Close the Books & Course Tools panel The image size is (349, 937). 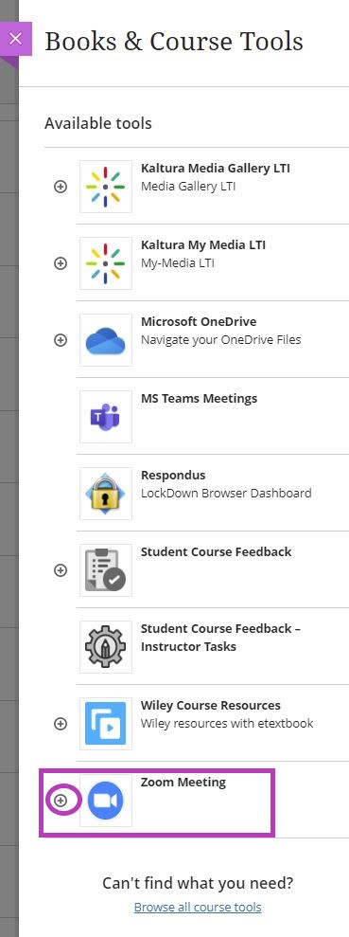[x=16, y=39]
